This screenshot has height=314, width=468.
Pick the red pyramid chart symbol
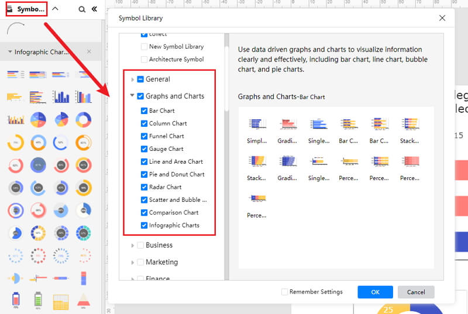click(x=84, y=301)
